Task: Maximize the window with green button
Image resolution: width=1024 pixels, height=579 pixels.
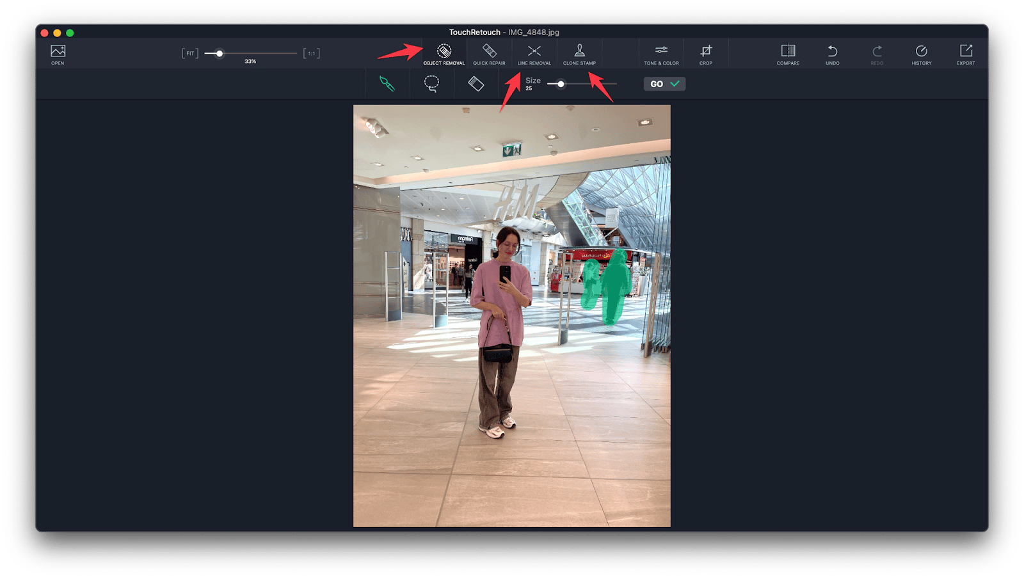Action: coord(70,33)
